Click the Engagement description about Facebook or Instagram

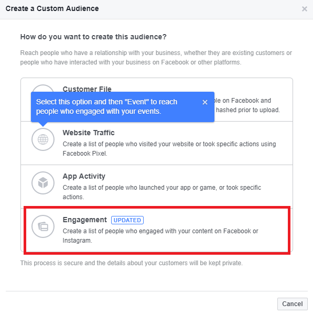point(160,236)
